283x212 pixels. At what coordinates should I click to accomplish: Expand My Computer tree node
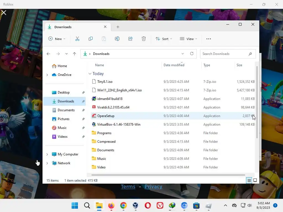coord(47,154)
